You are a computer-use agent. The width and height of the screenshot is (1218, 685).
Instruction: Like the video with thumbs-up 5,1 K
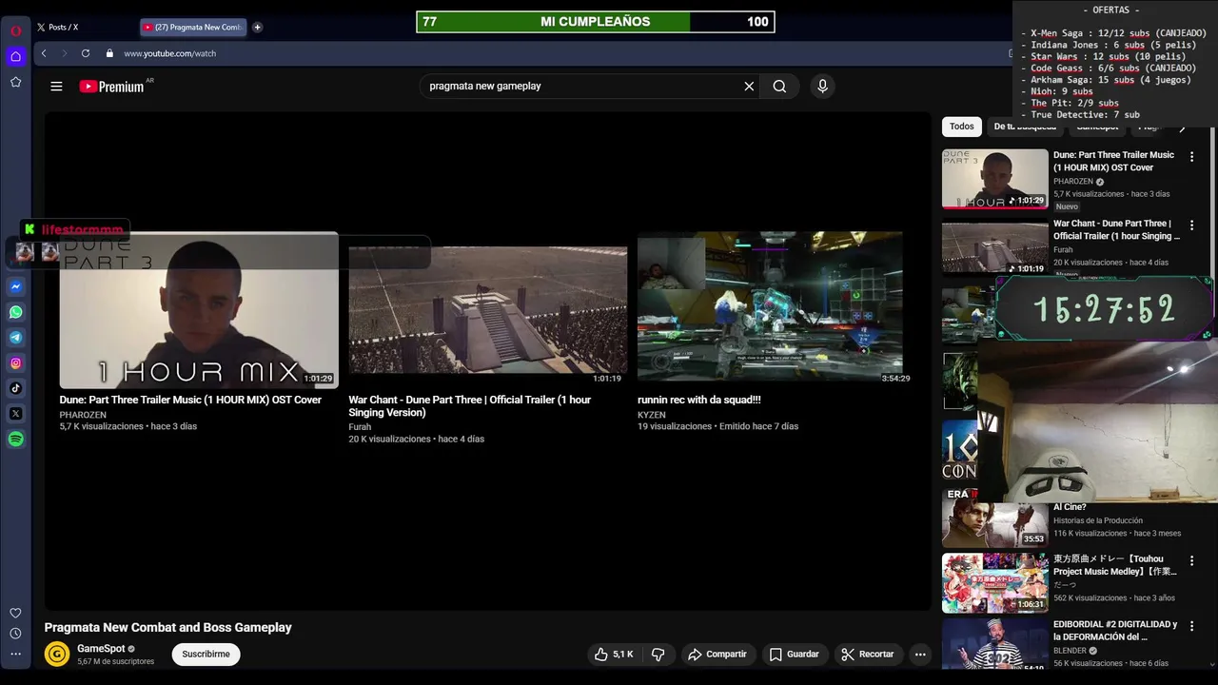(614, 655)
